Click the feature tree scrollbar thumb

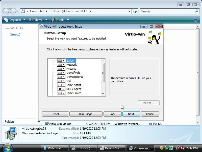pos(103,73)
